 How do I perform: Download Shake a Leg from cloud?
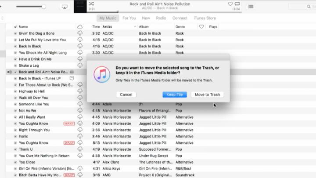tap(80, 65)
